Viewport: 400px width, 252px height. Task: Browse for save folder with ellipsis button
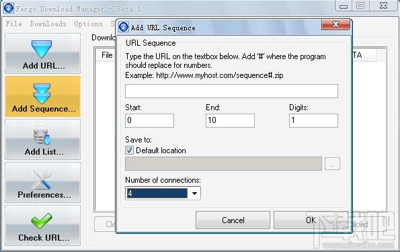tap(332, 164)
